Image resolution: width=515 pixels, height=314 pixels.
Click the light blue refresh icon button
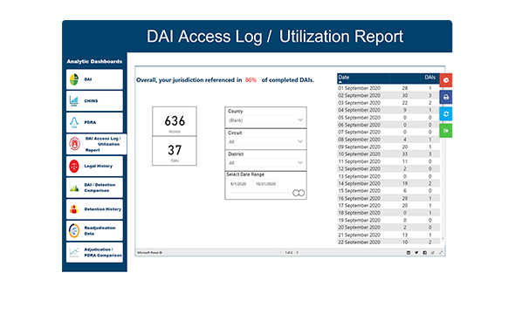pos(446,114)
